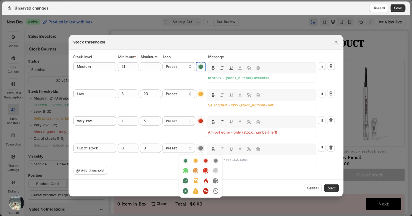This screenshot has height=216, width=412.
Task: Pick the flame icon in the icon picker
Action: pos(206,181)
